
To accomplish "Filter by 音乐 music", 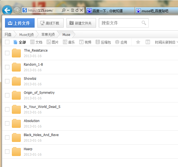I will 69,42.
